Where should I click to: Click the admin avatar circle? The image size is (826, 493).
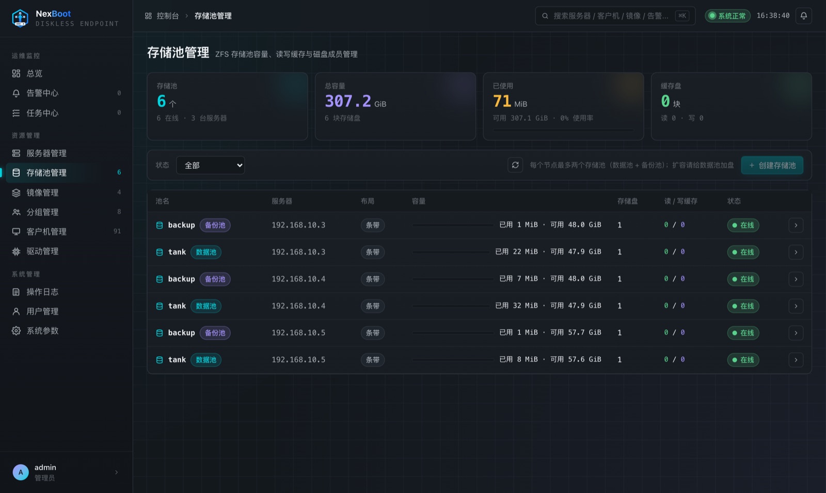pyautogui.click(x=21, y=472)
